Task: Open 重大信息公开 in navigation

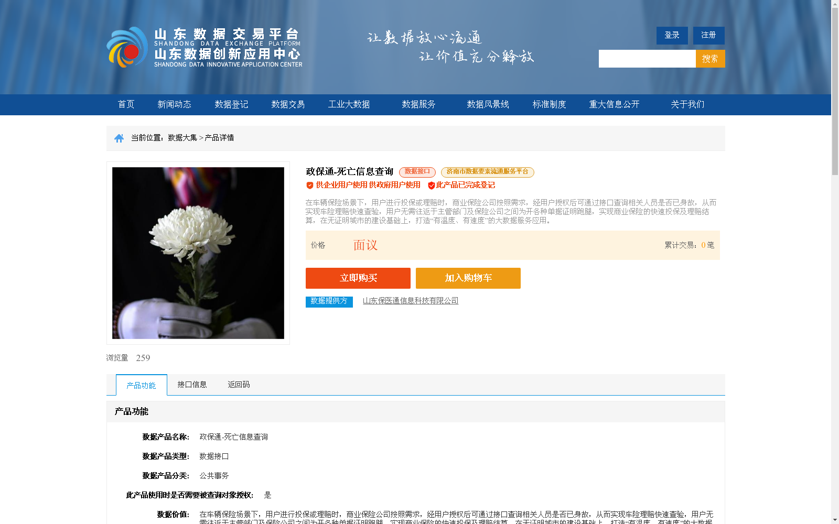Action: (614, 105)
